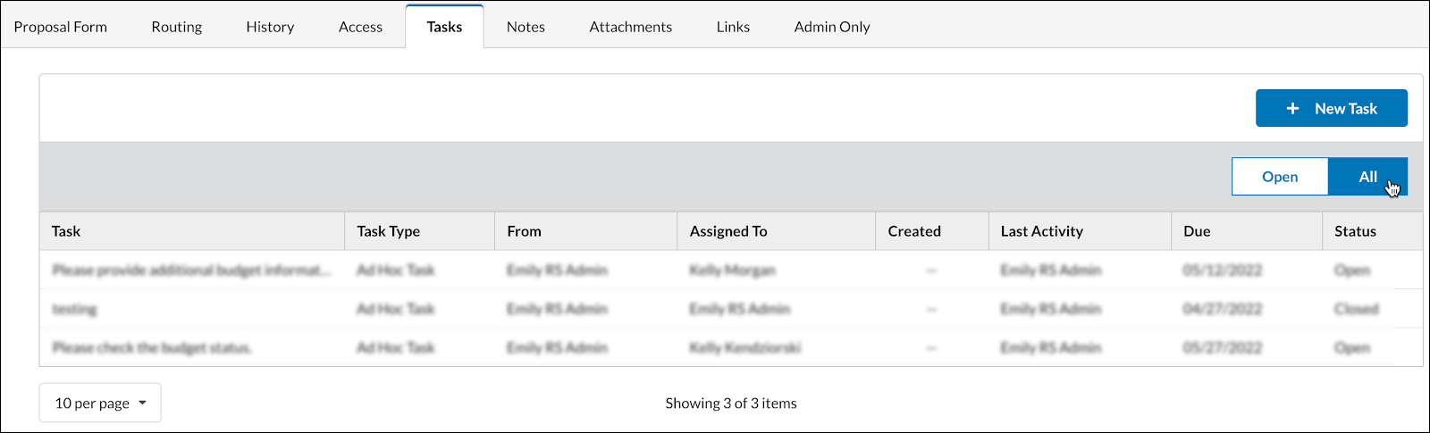Open the 10 per page dropdown
Image resolution: width=1430 pixels, height=433 pixels.
100,403
